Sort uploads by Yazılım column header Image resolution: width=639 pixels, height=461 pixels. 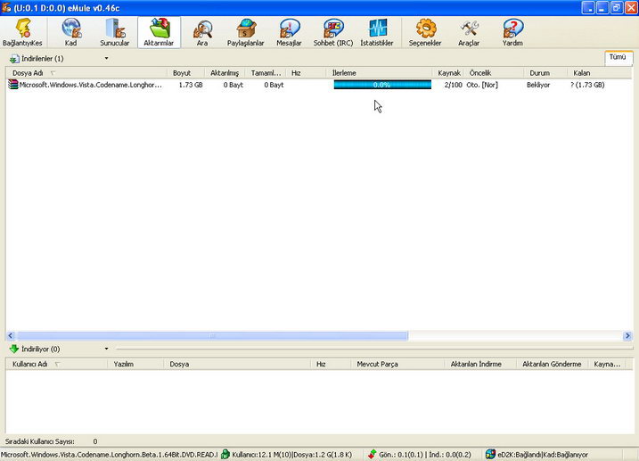point(135,364)
